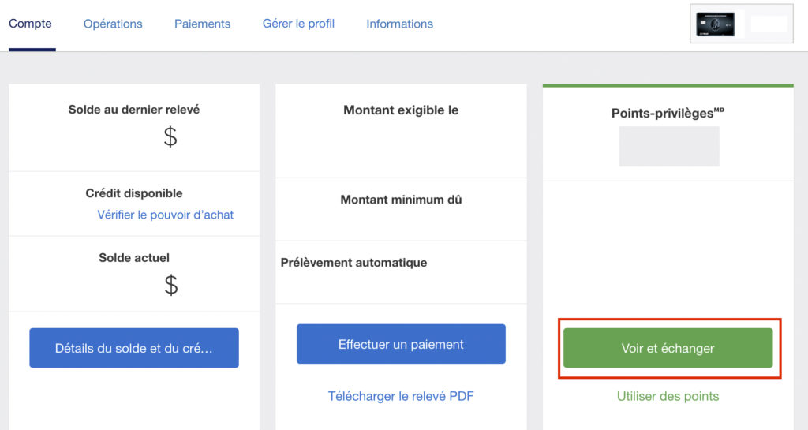808x430 pixels.
Task: Click the greyed-out points balance box
Action: (668, 146)
